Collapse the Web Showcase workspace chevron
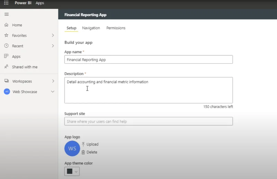Screen dimensions: 277x179 coord(53,92)
